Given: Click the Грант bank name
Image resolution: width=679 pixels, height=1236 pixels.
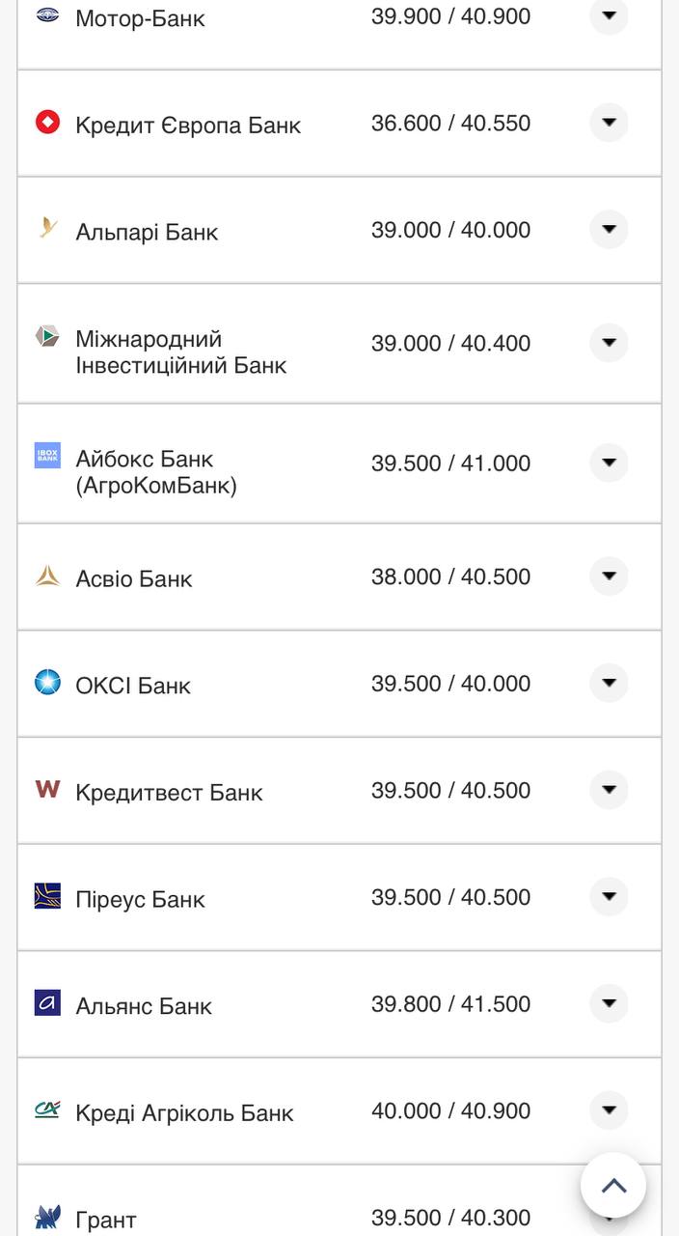Looking at the screenshot, I should [x=106, y=1220].
